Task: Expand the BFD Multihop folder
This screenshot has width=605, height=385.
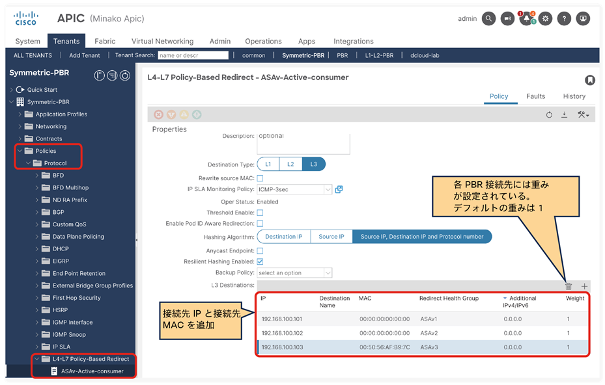Action: [37, 188]
